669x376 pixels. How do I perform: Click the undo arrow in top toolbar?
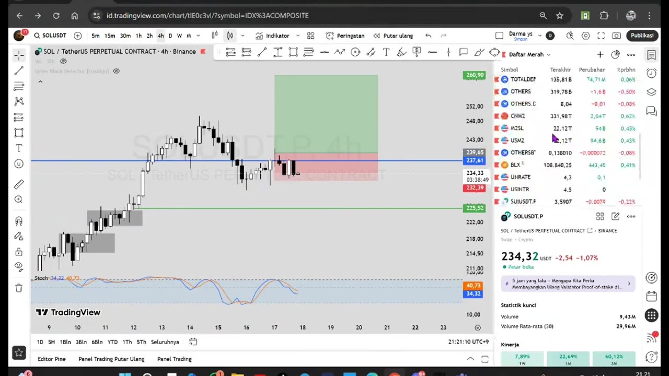[x=428, y=36]
